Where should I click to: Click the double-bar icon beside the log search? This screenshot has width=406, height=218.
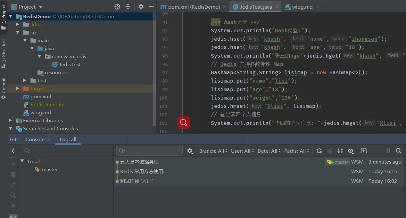tap(388, 151)
